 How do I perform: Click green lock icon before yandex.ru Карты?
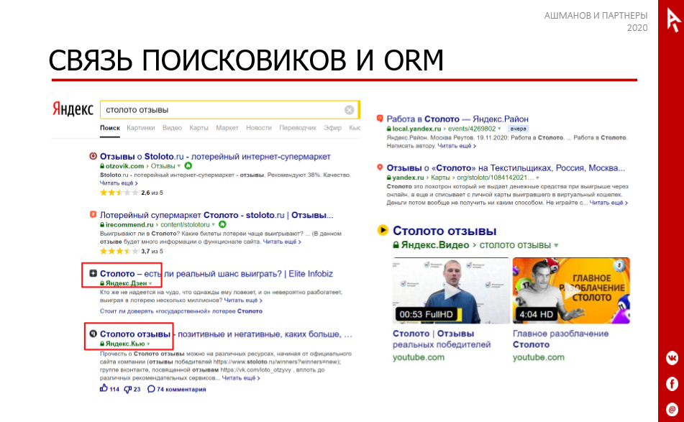[x=388, y=178]
